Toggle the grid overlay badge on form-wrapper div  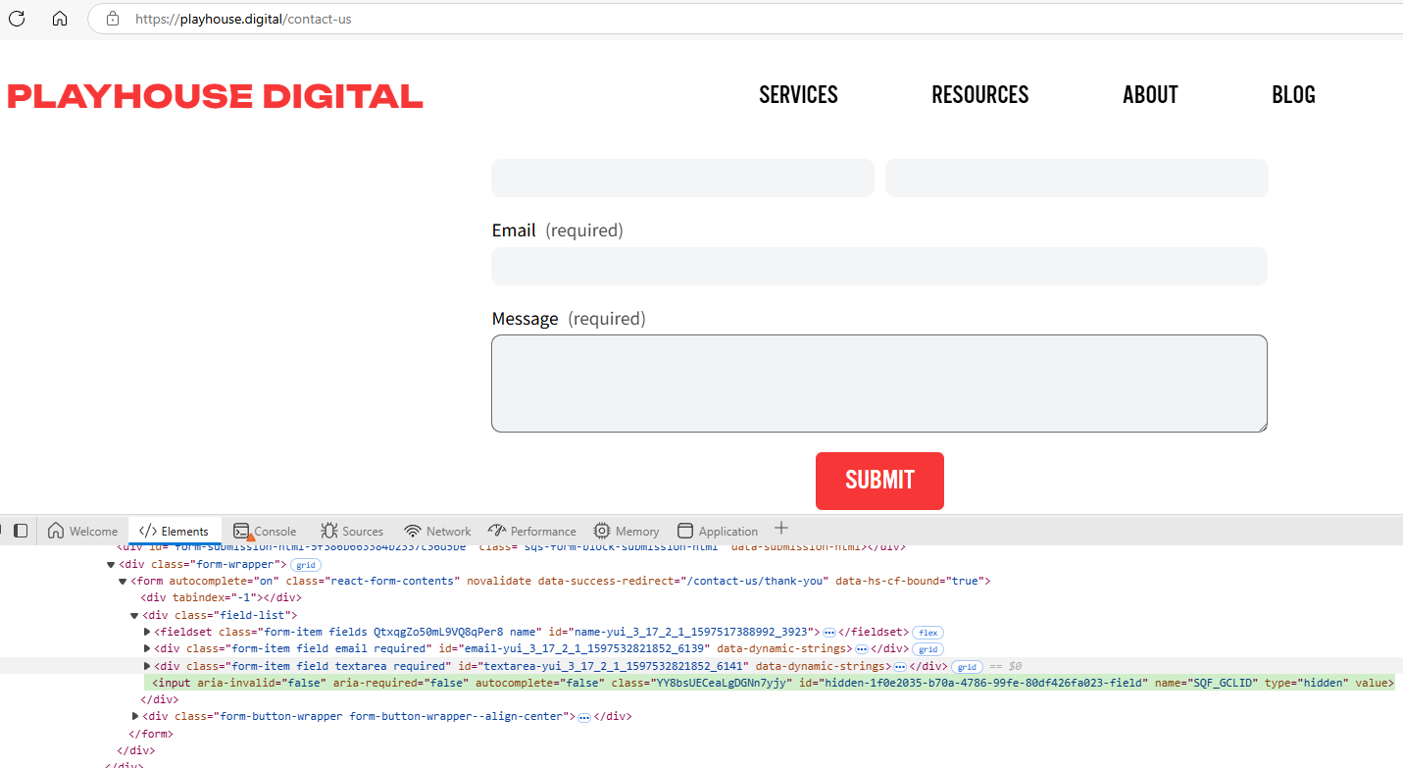[306, 564]
